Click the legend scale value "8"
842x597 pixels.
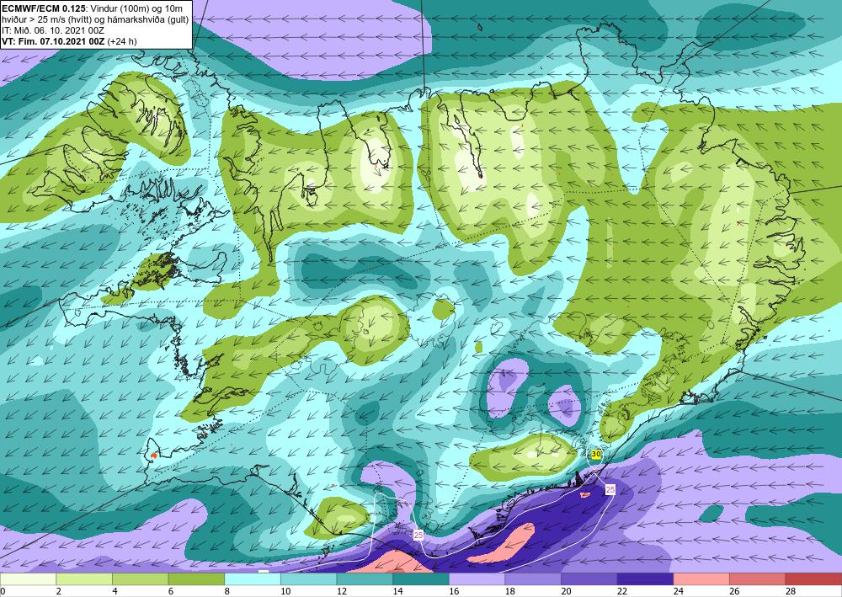[x=227, y=591]
